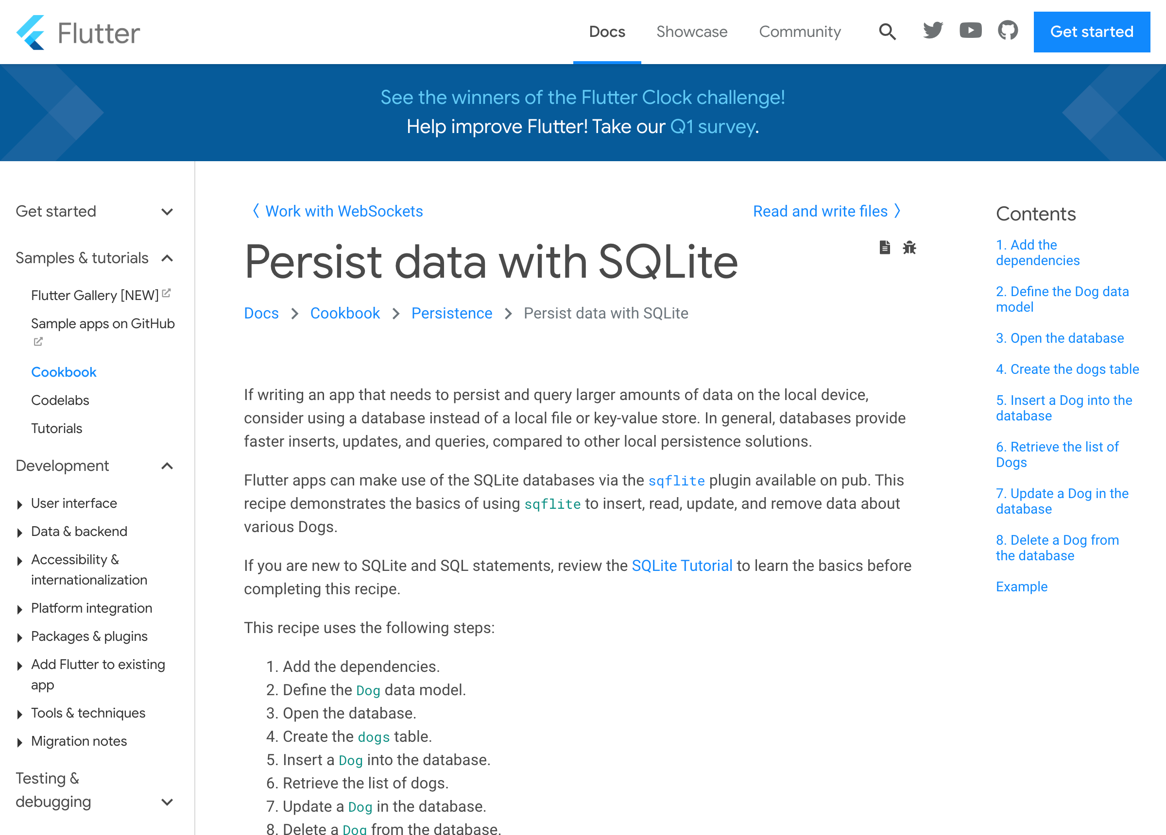Open external link icon beside Flutter Gallery
This screenshot has width=1166, height=835.
[x=166, y=293]
